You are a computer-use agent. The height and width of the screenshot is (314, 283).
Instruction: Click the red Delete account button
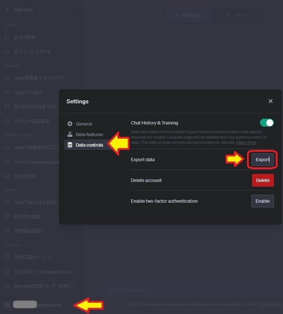pos(263,180)
